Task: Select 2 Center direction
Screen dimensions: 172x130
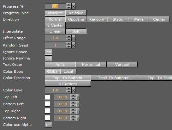Action: click(x=55, y=25)
